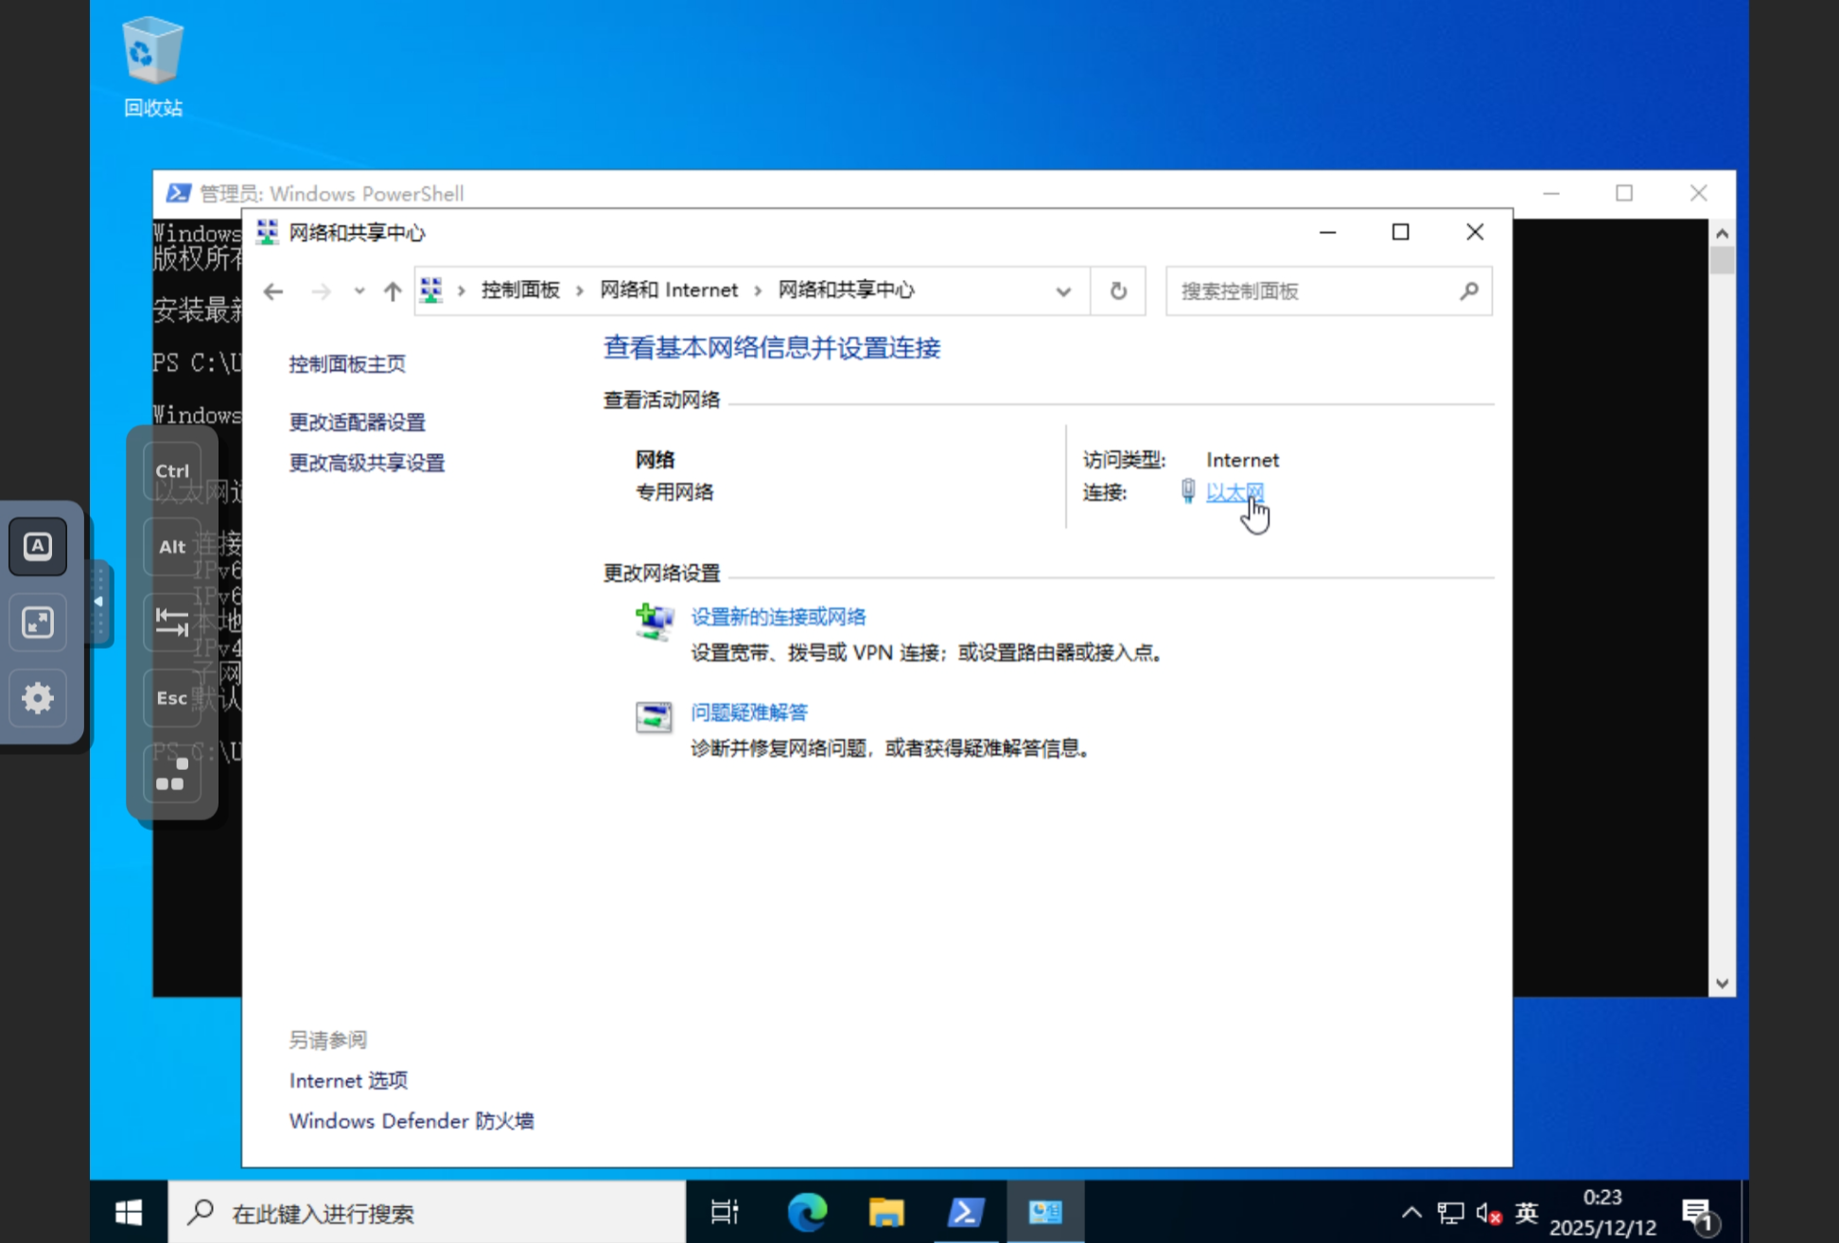
Task: Toggle the Ctrl virtual key
Action: (x=172, y=471)
